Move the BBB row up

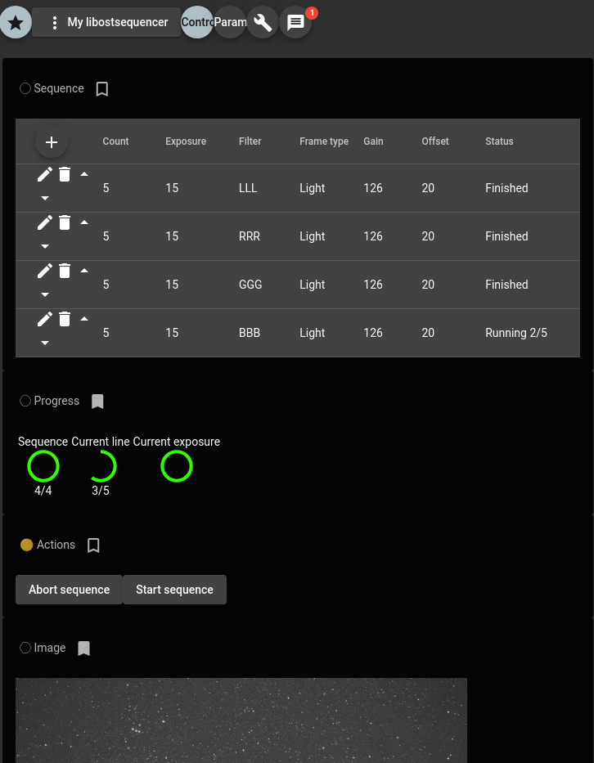pyautogui.click(x=84, y=319)
